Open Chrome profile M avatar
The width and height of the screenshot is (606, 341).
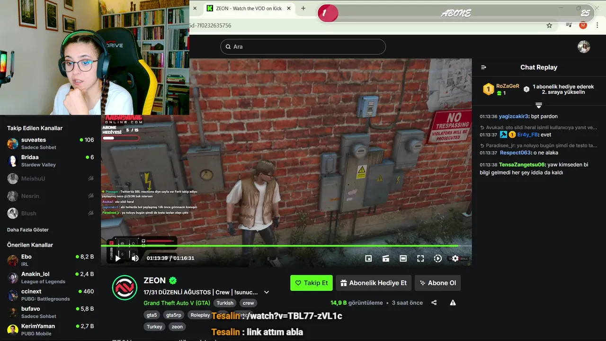coord(583,26)
